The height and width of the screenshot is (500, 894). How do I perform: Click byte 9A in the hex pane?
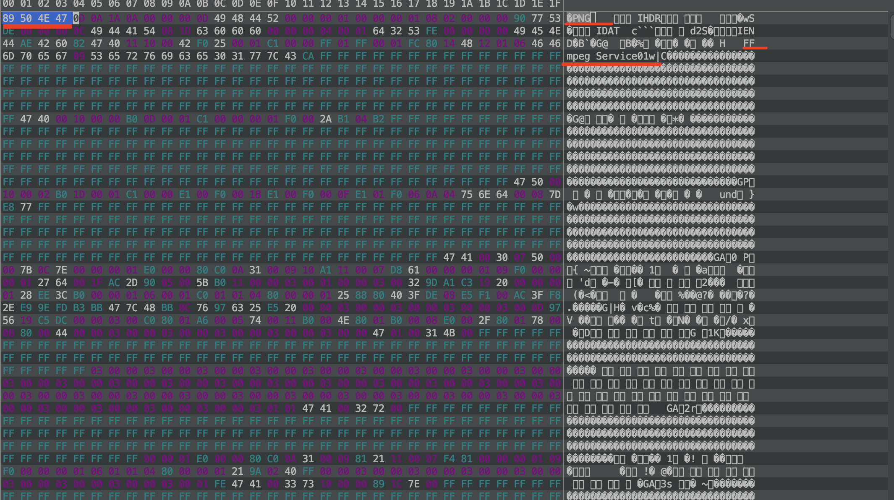tap(255, 471)
